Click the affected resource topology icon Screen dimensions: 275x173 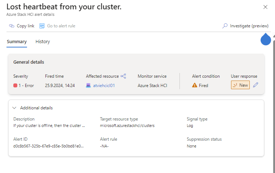pyautogui.click(x=123, y=76)
